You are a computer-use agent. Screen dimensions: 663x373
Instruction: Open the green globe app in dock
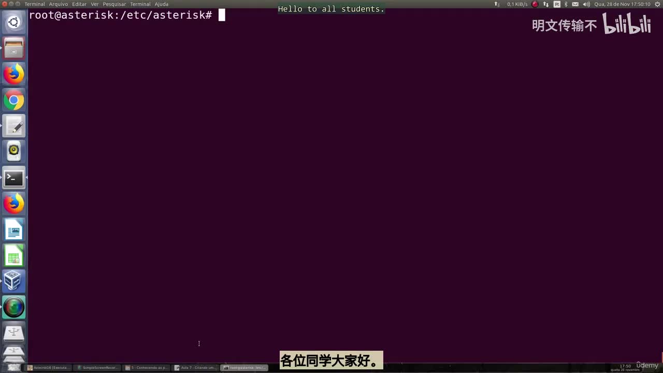[14, 307]
